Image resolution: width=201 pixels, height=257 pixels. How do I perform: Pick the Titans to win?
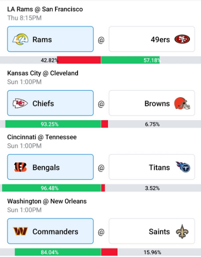click(152, 167)
